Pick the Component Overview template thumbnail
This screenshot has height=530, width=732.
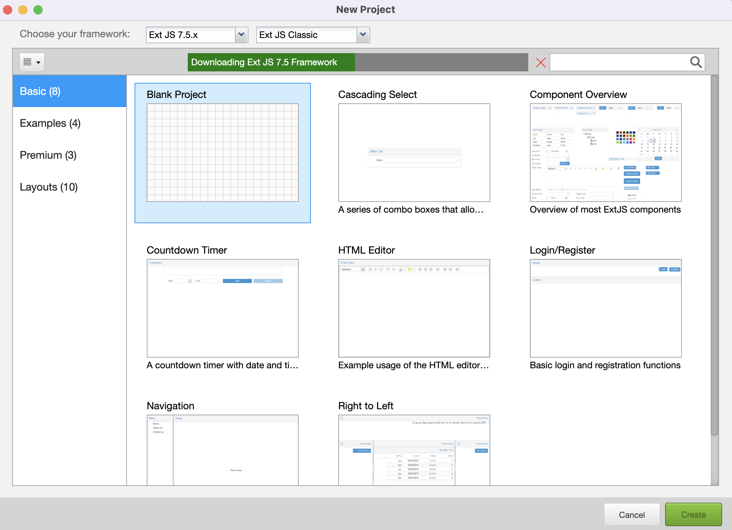click(606, 153)
